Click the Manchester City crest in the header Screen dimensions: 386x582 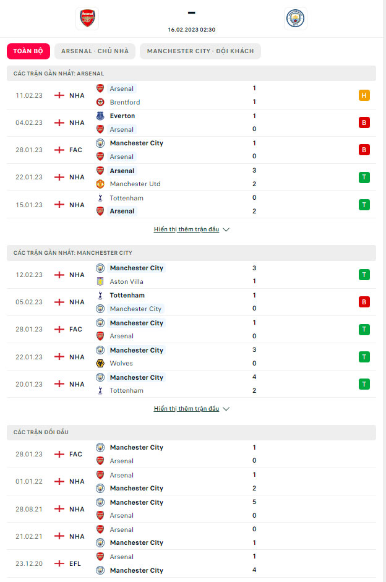point(295,19)
